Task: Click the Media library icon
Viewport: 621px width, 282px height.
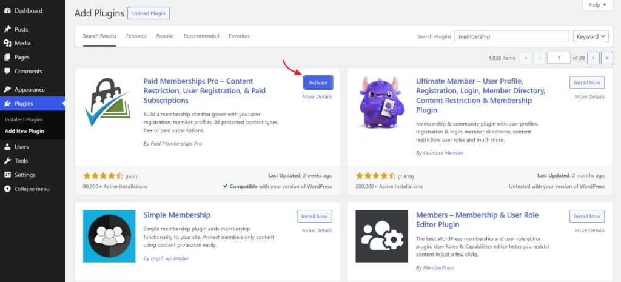Action: click(7, 43)
